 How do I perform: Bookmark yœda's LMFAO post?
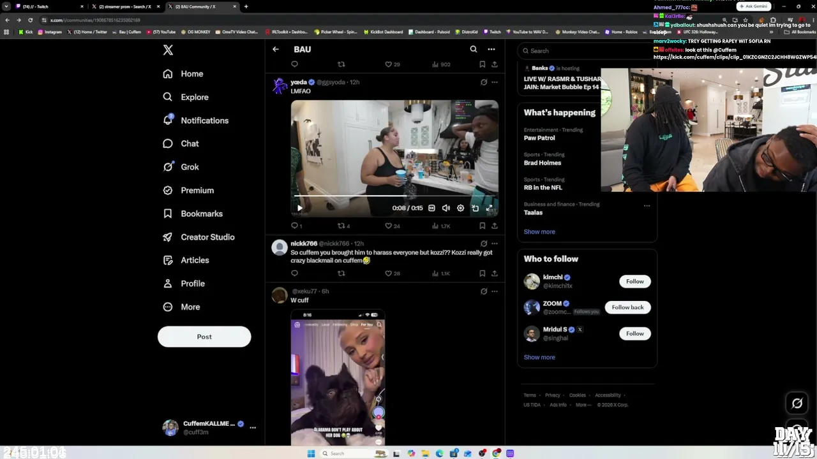(482, 226)
